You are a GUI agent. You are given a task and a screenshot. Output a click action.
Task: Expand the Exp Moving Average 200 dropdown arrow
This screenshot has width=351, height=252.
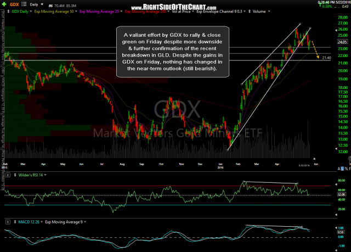[x=168, y=12]
